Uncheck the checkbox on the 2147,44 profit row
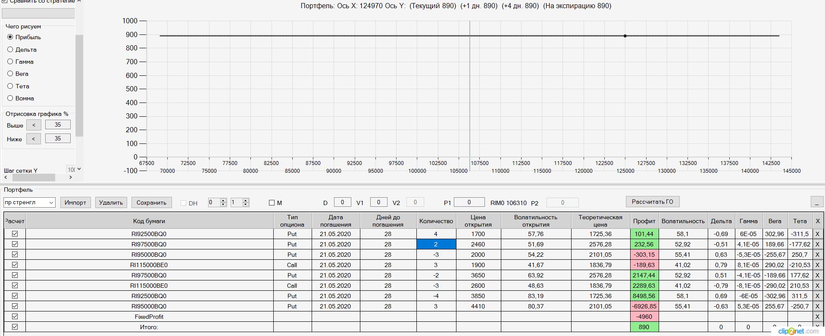825x336 pixels. point(15,275)
